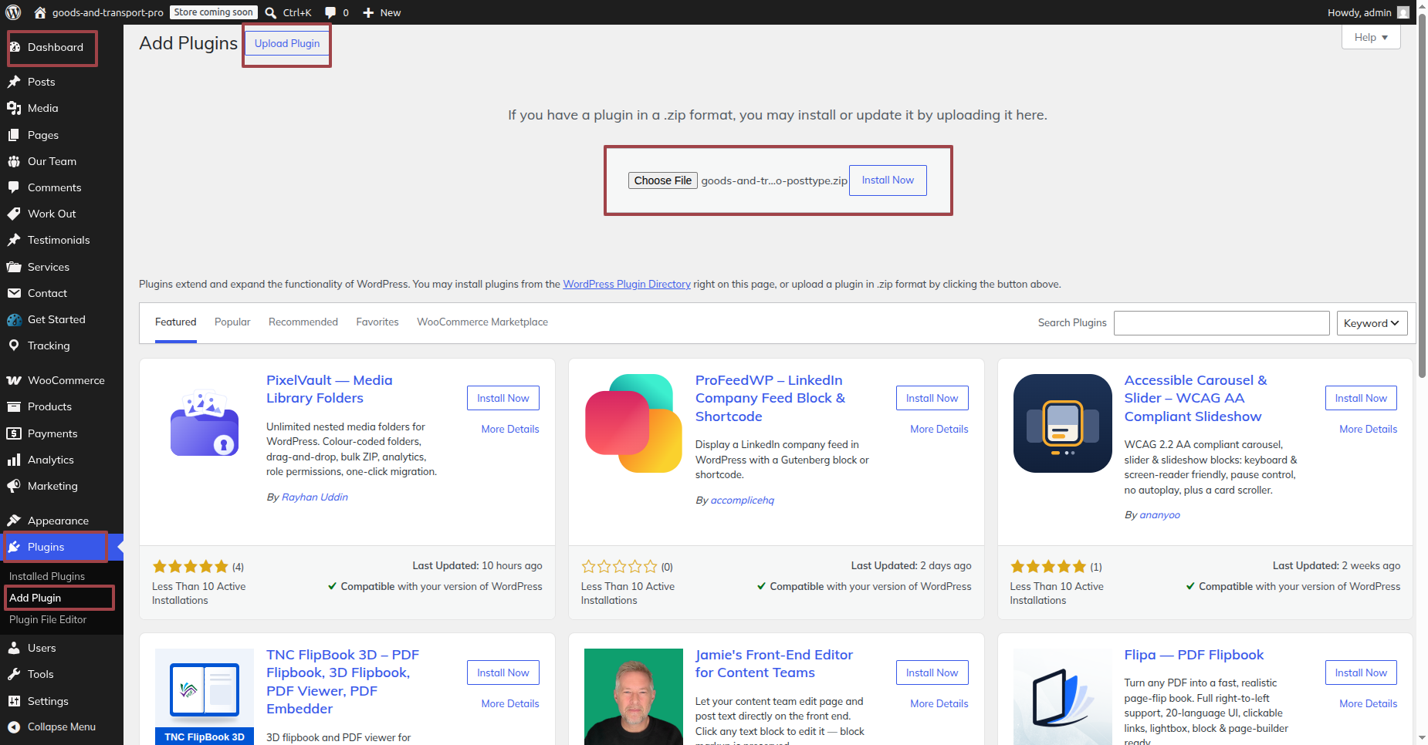The width and height of the screenshot is (1428, 745).
Task: Select Add Plugin submenu item
Action: coord(36,598)
